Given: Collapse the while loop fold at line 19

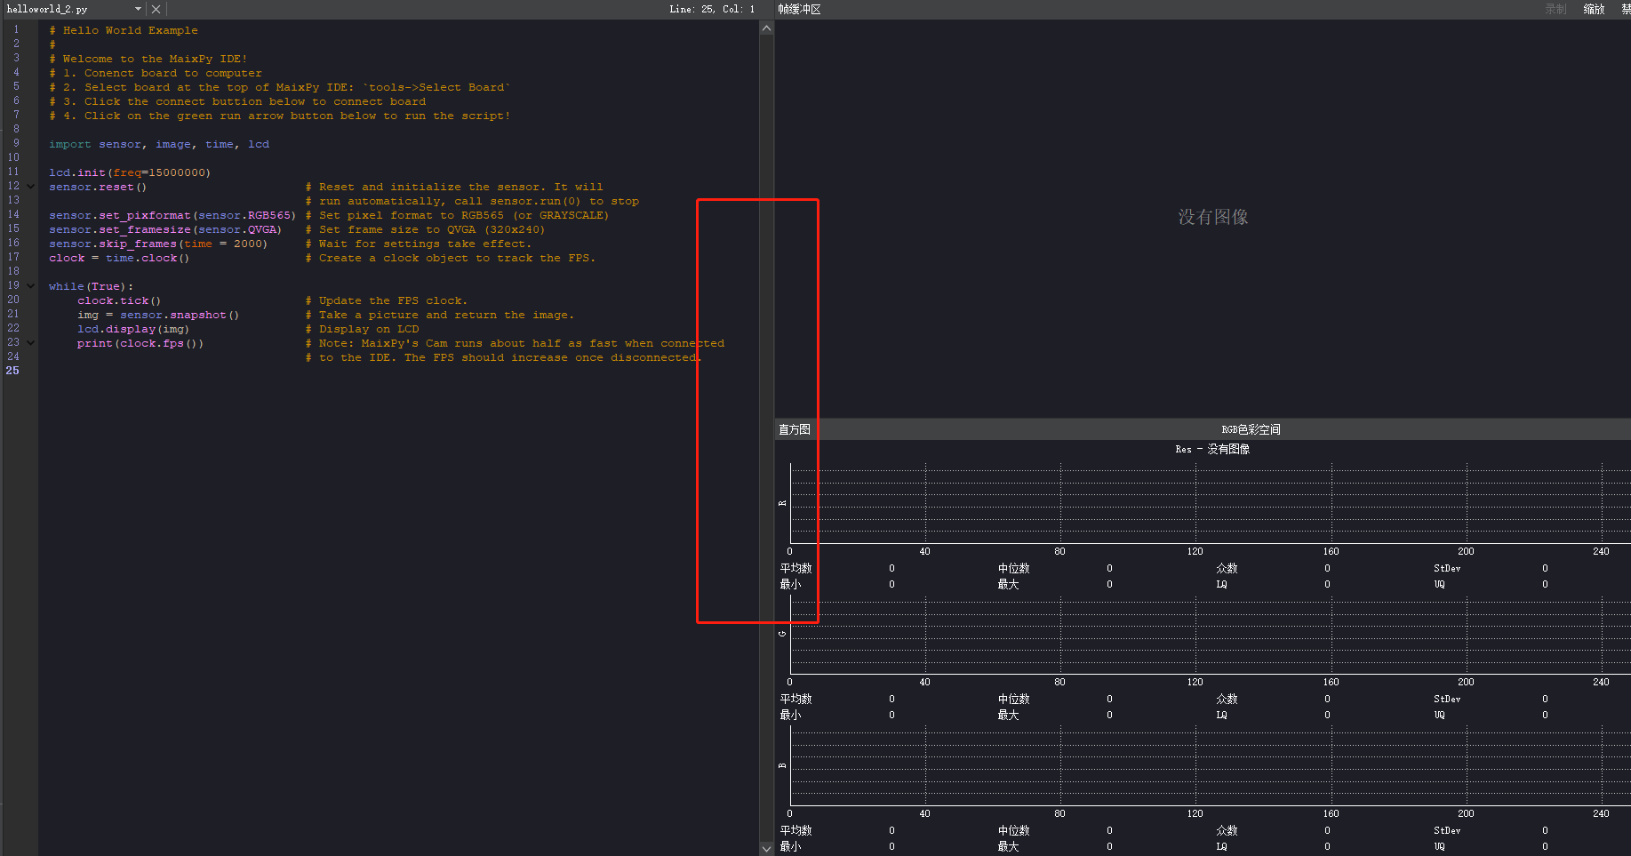Looking at the screenshot, I should pyautogui.click(x=31, y=286).
